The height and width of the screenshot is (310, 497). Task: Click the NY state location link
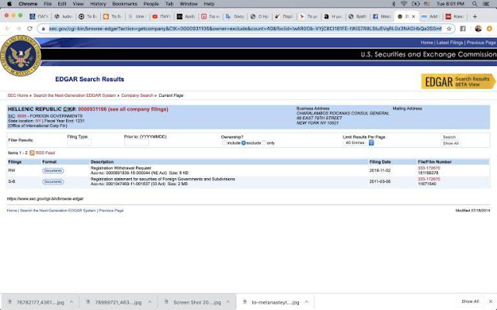click(38, 121)
